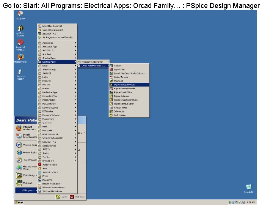Viewport: 273px width, 205px height.
Task: Open pinned E-mail Novell GroupWise item
Action: (x=26, y=136)
